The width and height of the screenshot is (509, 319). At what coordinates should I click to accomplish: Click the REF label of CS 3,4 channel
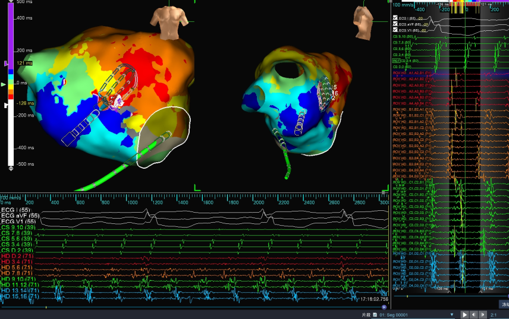pos(396,61)
